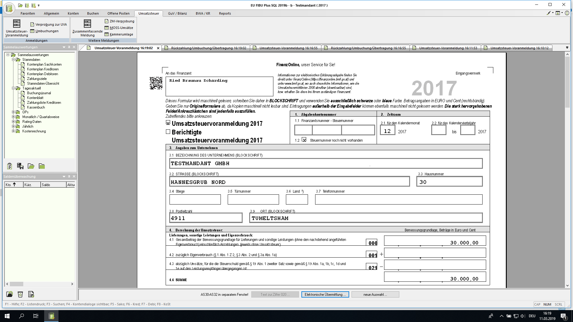Toggle the Berichtigte Umsatzsteuervoranmeldung checkbox

coord(168,132)
